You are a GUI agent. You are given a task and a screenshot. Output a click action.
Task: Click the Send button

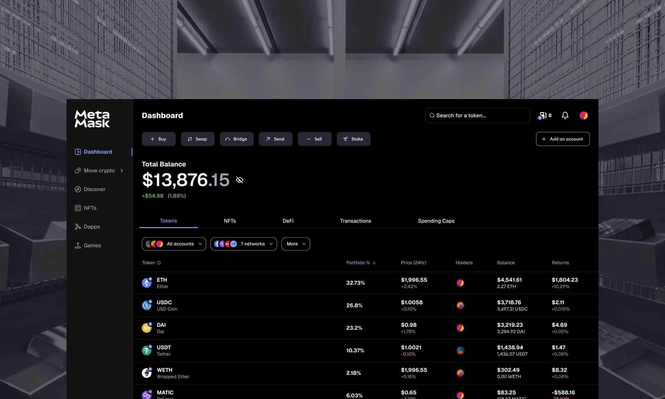click(x=276, y=139)
